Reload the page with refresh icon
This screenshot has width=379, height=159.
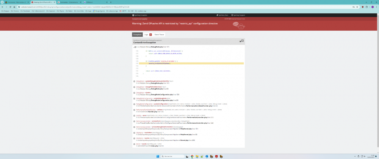tap(10, 7)
